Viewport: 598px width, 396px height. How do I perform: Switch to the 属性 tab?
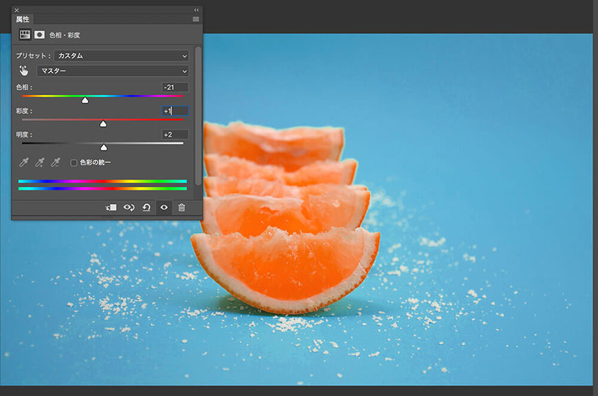(x=23, y=19)
